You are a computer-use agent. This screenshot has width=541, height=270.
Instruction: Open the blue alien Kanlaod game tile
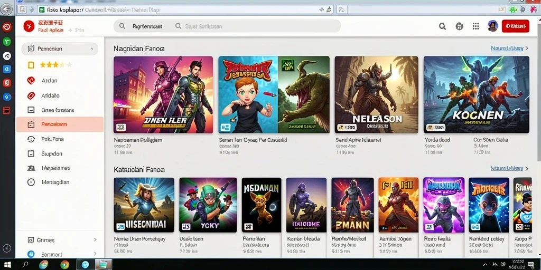(x=489, y=205)
